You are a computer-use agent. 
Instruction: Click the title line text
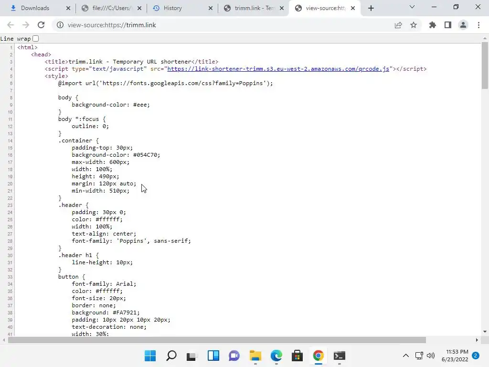131,62
